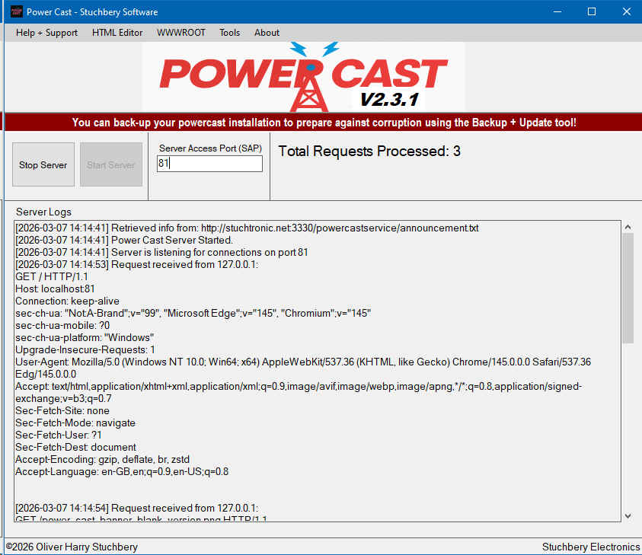Click the 14:14:53 'Request received' log line
Viewport: 642px width, 555px height.
[x=137, y=264]
